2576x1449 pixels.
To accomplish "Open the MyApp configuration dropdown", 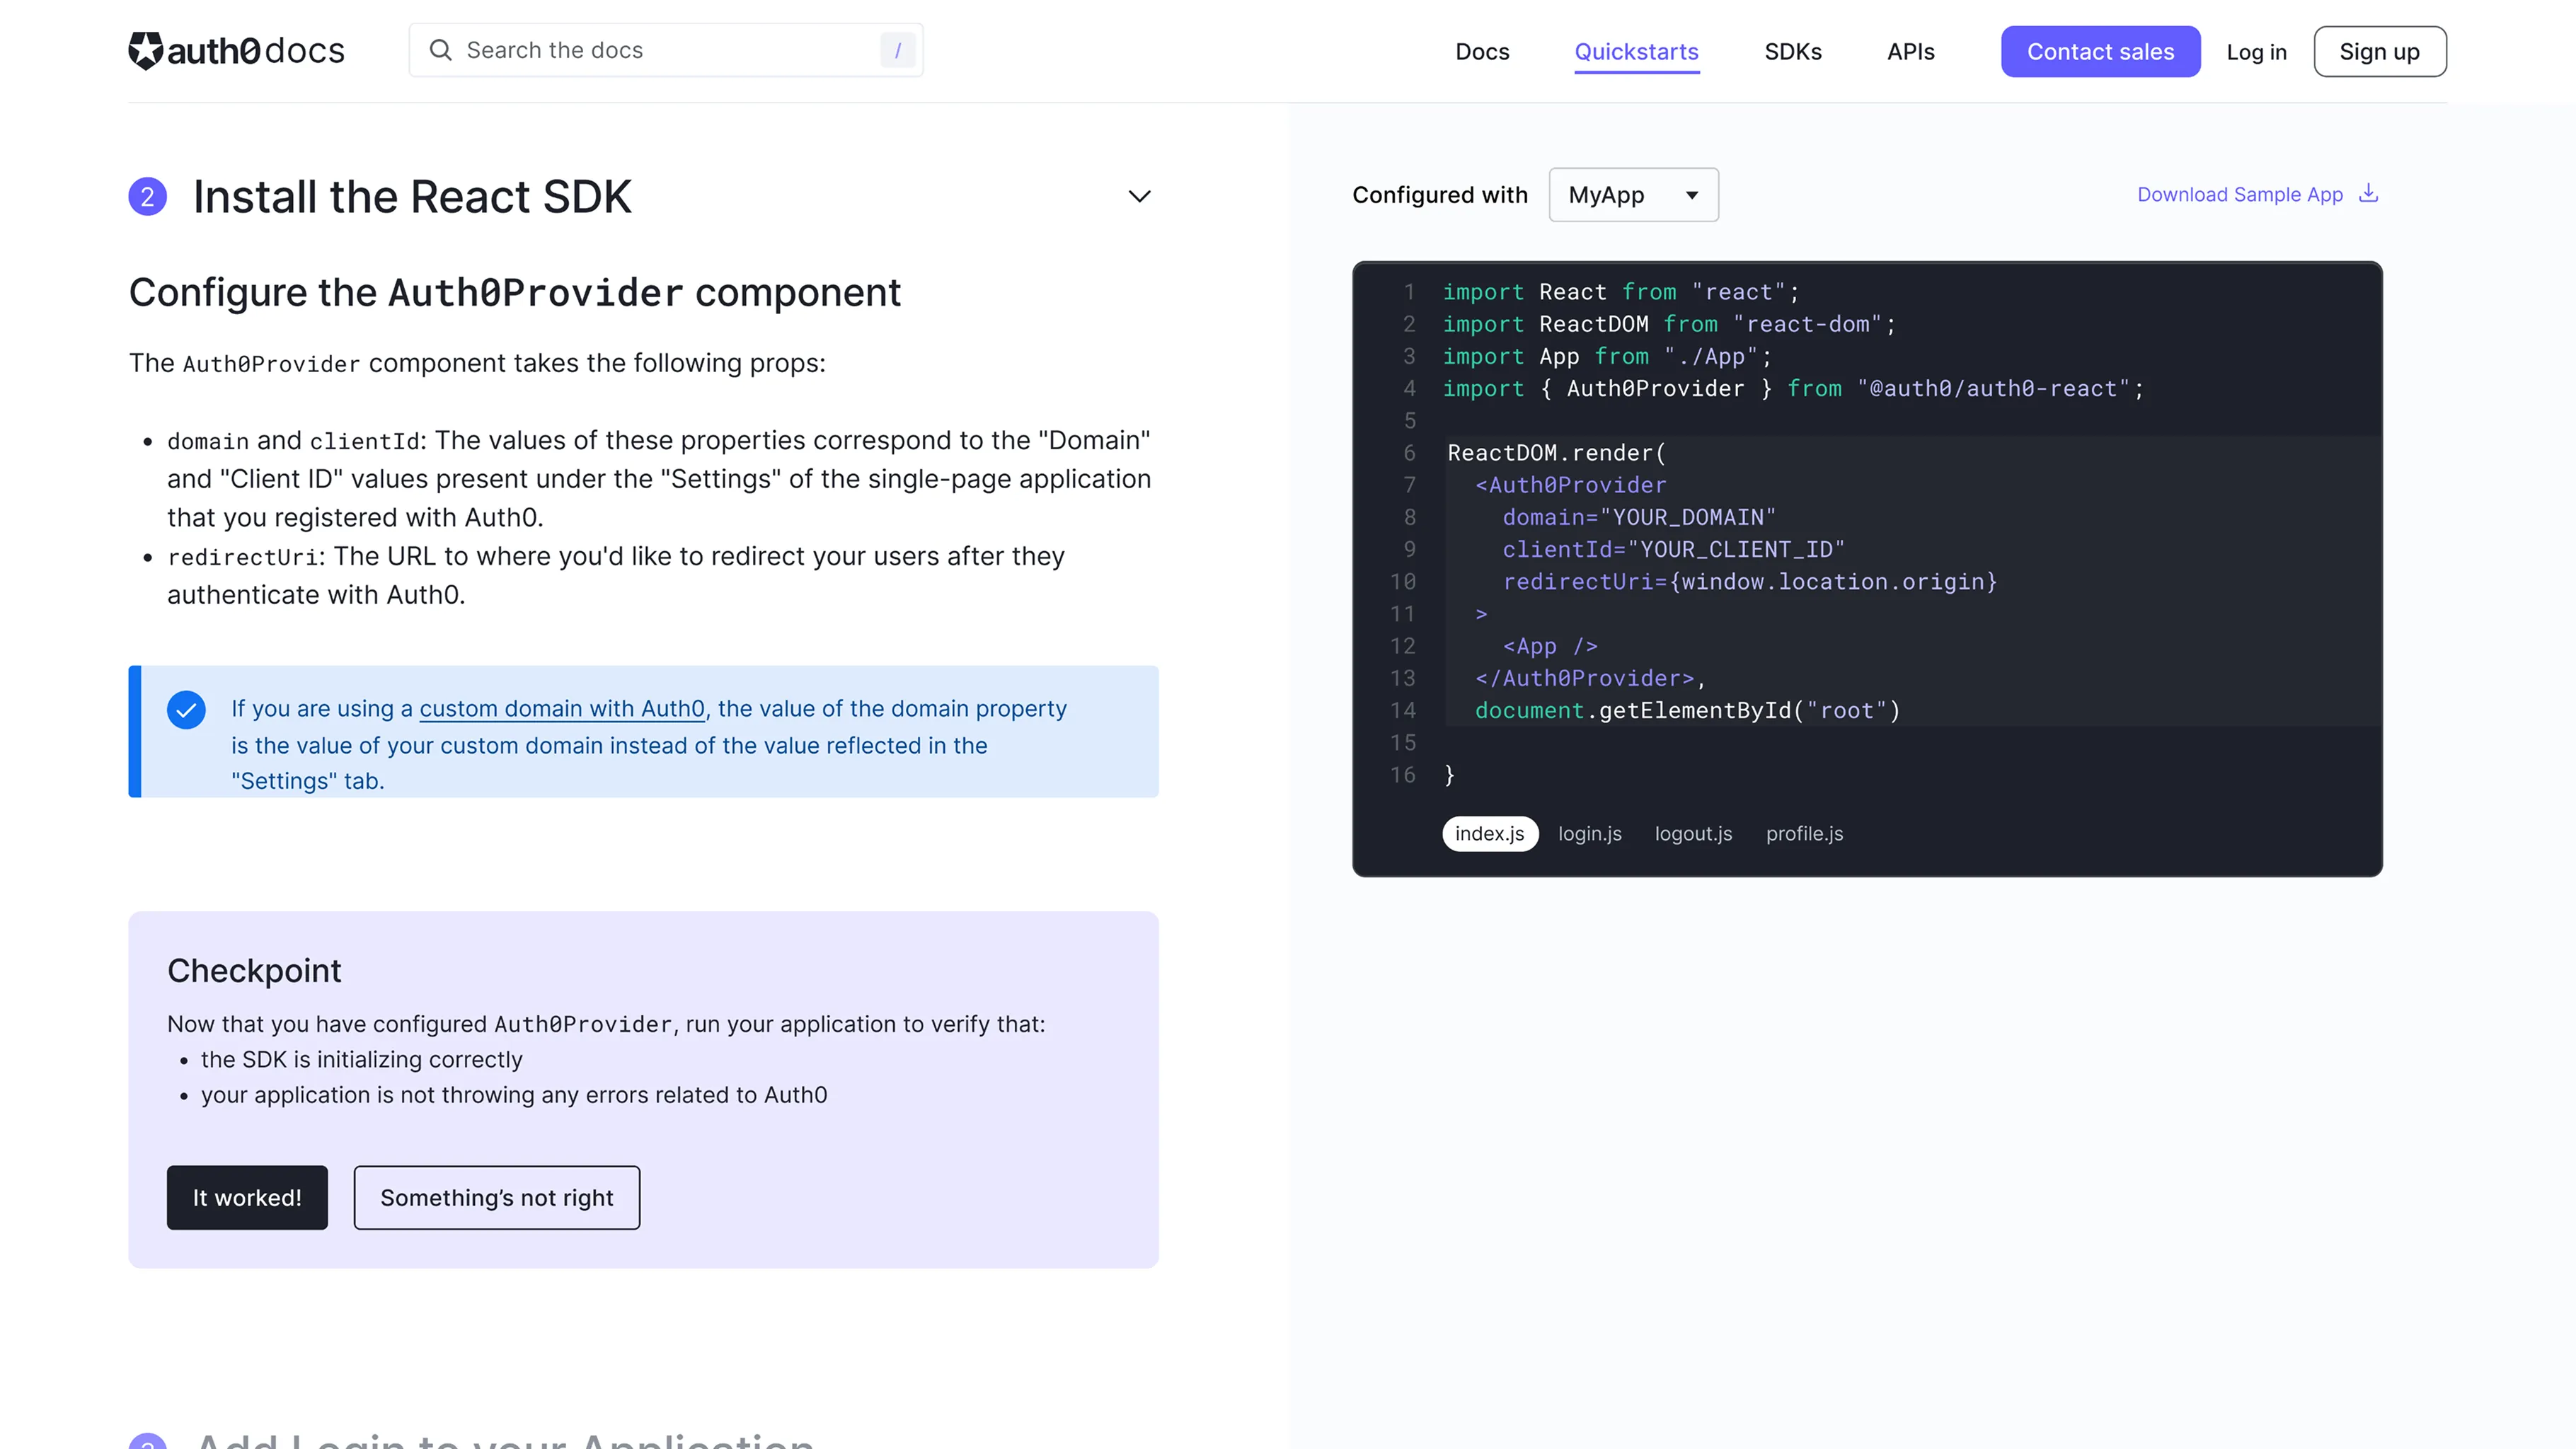I will [1633, 194].
